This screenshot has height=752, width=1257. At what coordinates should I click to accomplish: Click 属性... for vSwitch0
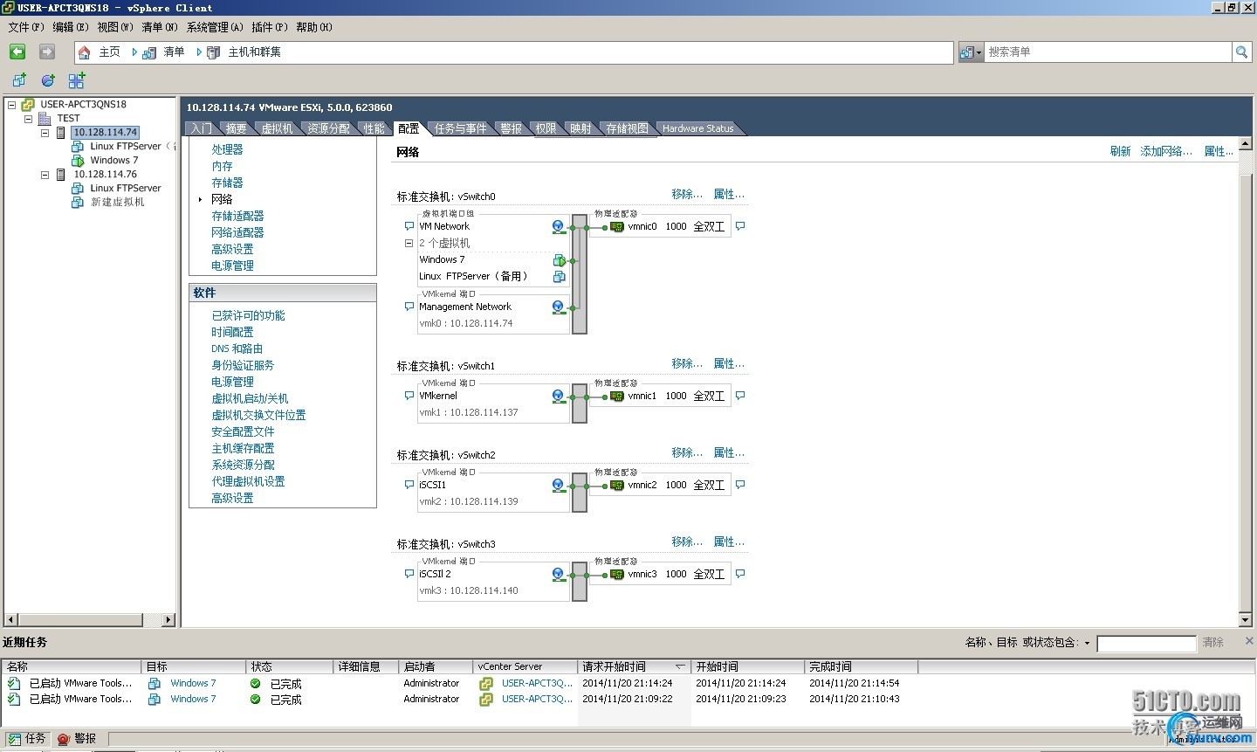(729, 195)
